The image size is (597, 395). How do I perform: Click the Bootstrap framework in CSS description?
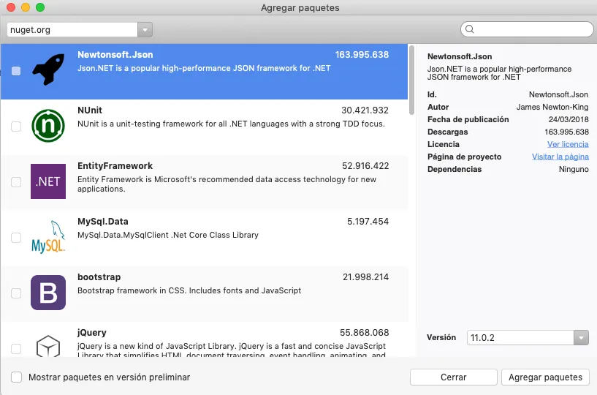click(x=189, y=290)
